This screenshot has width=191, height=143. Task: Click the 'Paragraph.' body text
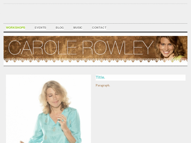[103, 86]
